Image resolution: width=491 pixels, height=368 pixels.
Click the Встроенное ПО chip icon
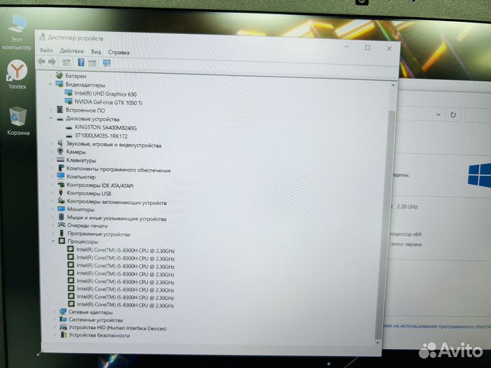tap(60, 109)
